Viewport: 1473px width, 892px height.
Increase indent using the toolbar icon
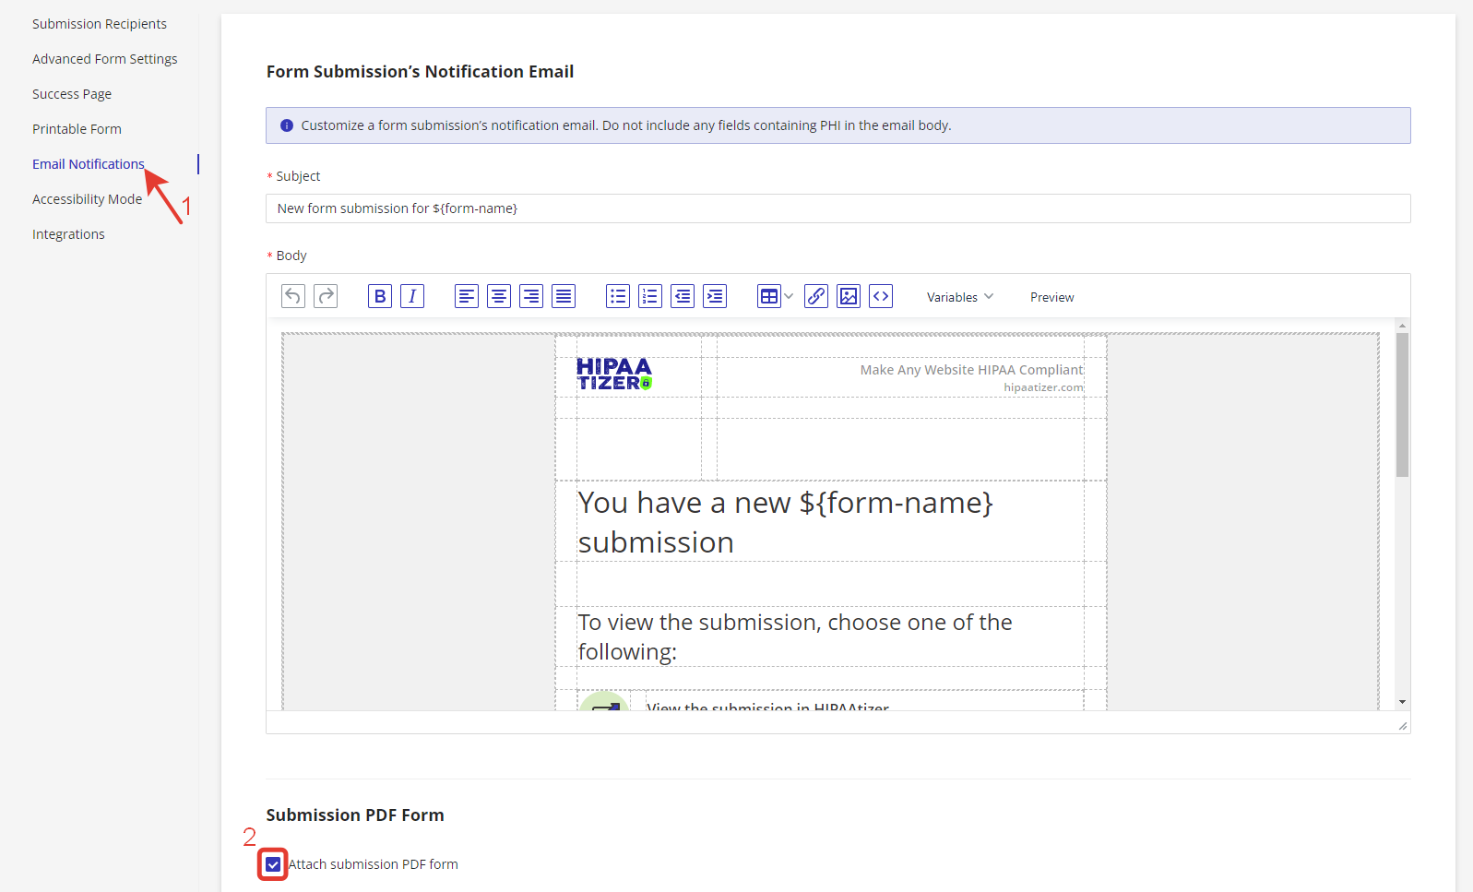point(715,296)
